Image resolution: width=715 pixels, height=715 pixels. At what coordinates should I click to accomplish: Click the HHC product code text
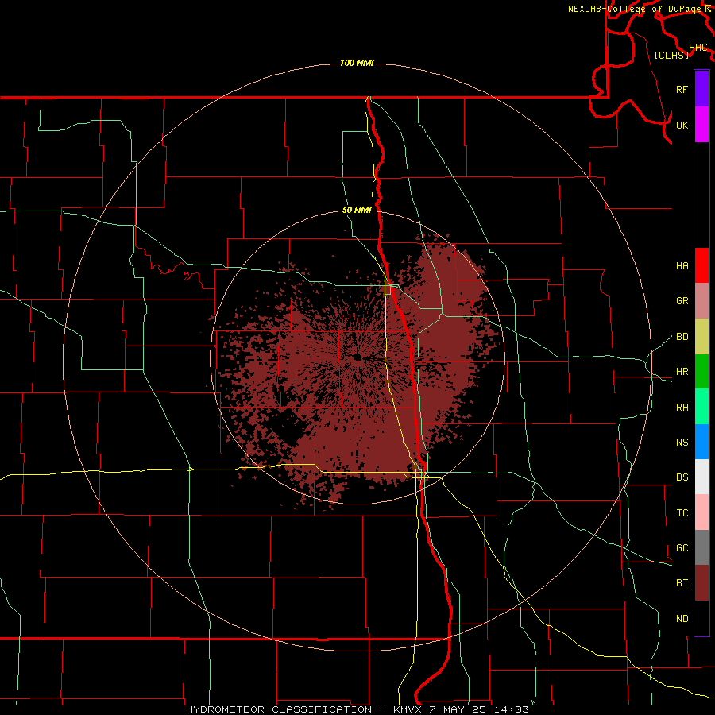tap(698, 48)
